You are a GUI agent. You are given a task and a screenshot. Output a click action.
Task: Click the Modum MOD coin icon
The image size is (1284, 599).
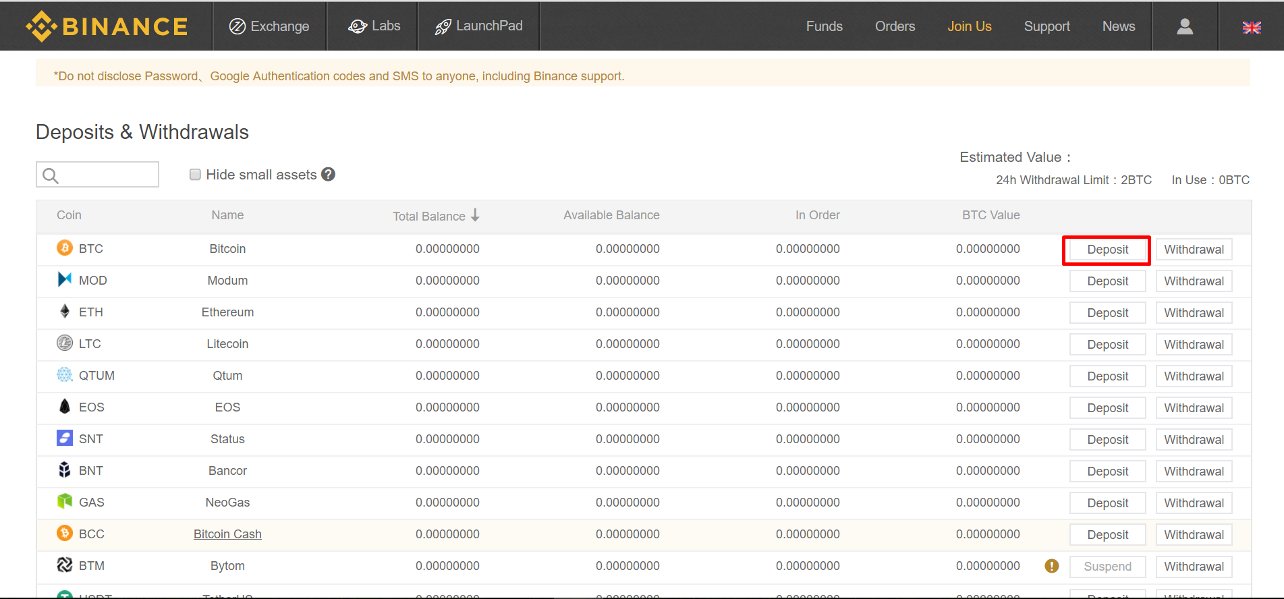click(65, 279)
